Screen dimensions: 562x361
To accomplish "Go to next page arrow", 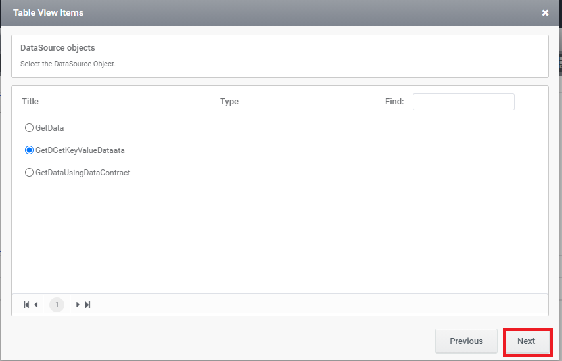I will tap(78, 305).
